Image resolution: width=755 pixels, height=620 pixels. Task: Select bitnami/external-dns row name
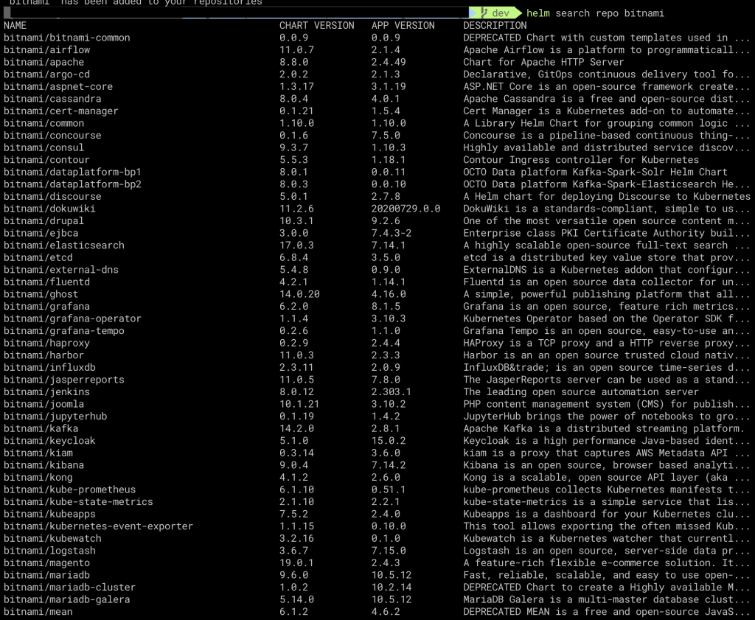(x=61, y=270)
